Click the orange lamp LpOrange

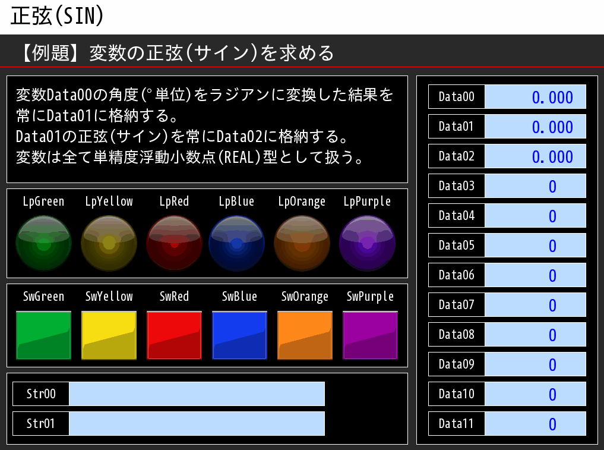click(302, 243)
